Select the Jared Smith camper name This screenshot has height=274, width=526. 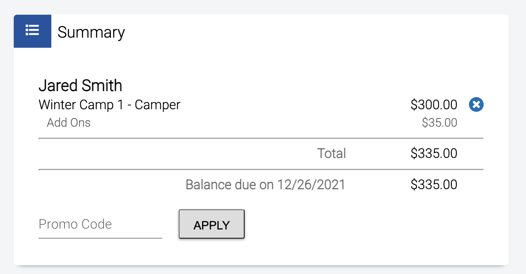point(81,85)
